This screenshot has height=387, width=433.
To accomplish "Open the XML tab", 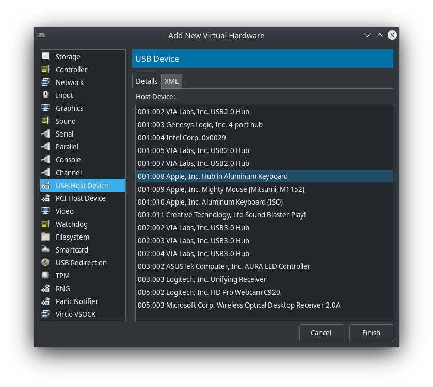I will coord(171,81).
